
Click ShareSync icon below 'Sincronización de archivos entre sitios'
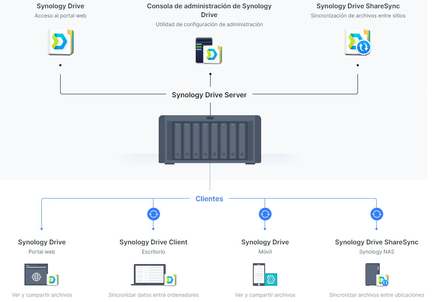click(x=357, y=42)
